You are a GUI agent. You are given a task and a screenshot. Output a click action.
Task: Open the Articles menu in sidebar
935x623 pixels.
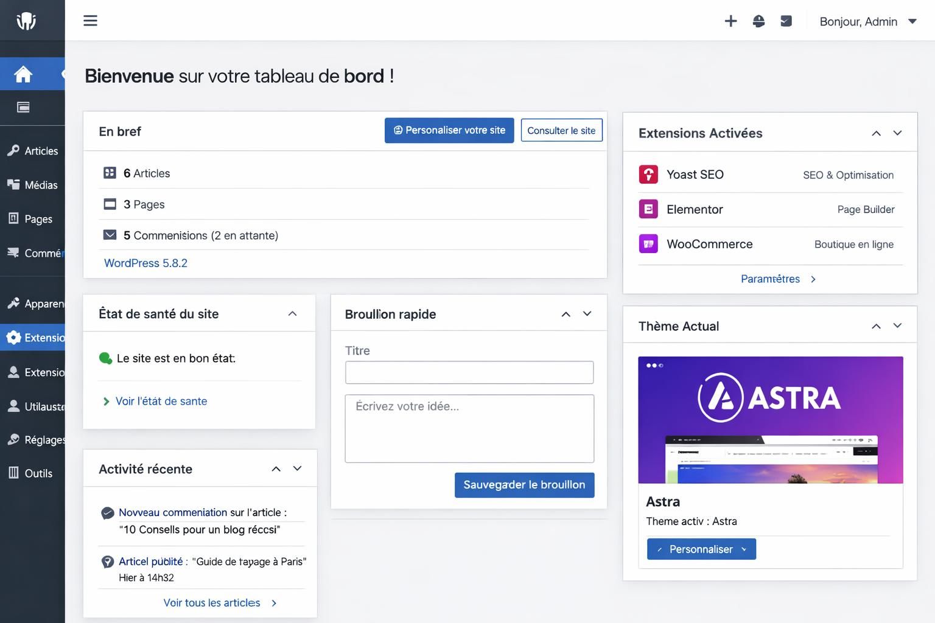tap(32, 151)
